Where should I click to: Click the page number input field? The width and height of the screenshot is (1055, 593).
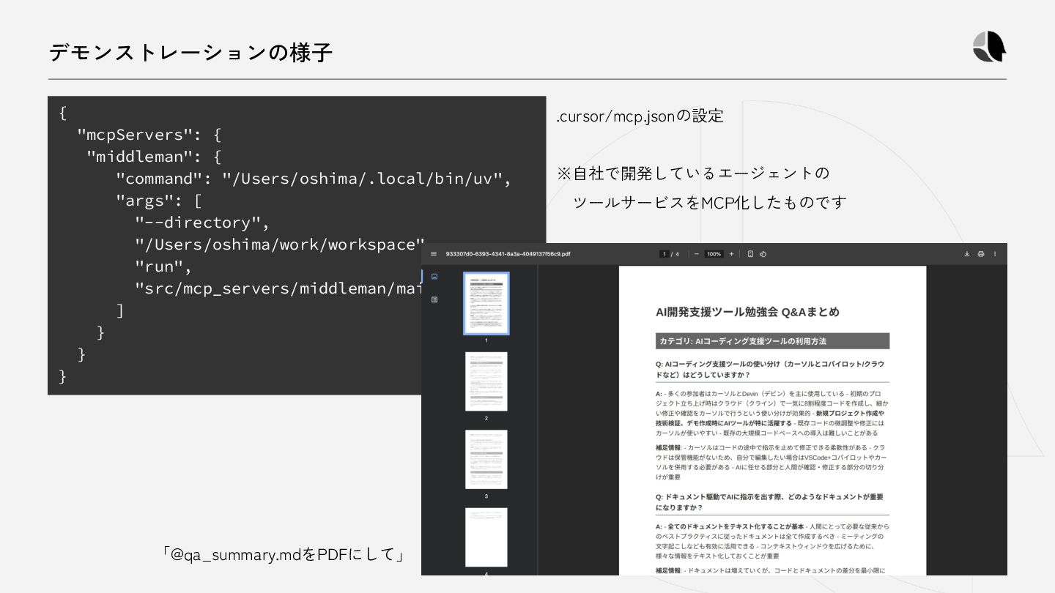pyautogui.click(x=665, y=254)
